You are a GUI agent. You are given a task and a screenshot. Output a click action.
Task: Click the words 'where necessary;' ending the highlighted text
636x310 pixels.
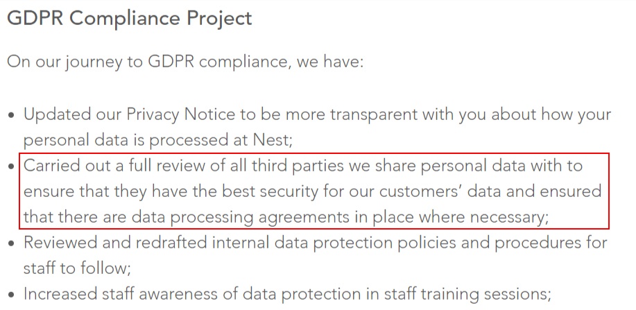[484, 218]
